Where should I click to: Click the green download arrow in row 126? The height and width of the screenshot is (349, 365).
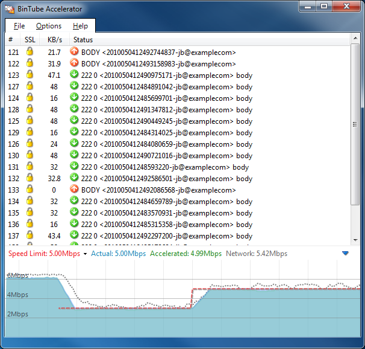[x=74, y=143]
